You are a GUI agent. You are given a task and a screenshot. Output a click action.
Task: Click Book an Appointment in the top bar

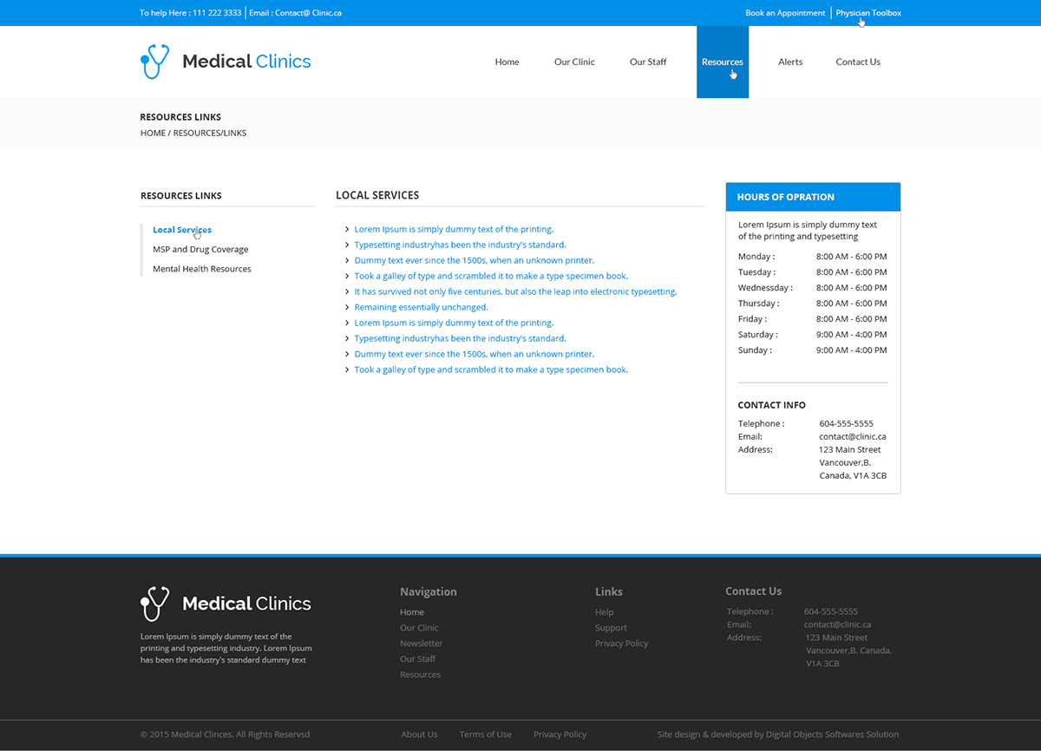point(785,12)
